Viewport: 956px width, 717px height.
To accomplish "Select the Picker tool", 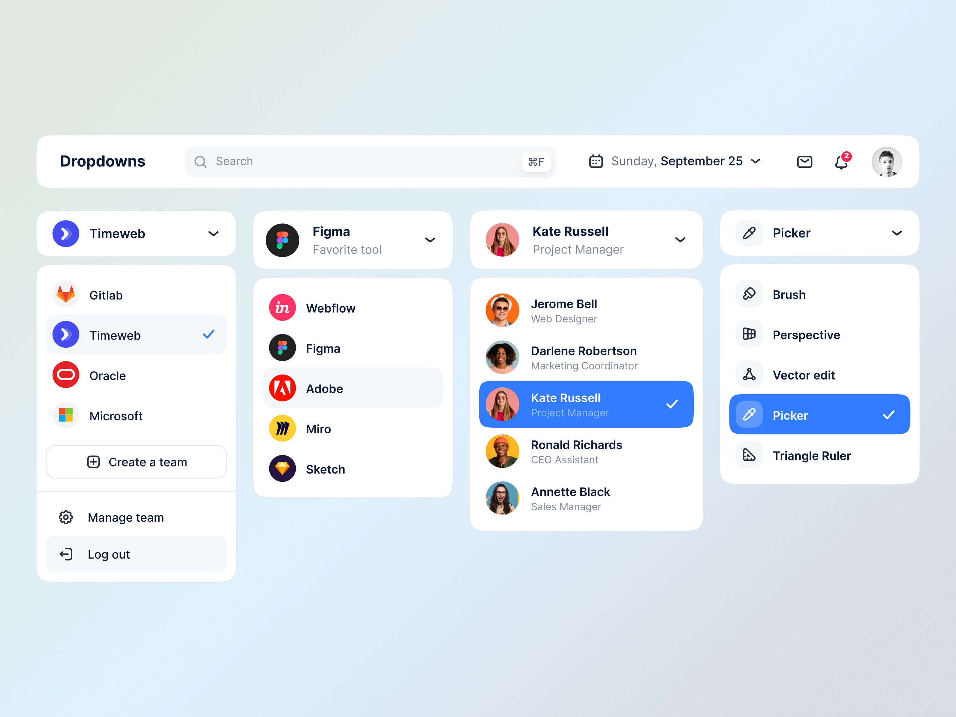I will [820, 415].
